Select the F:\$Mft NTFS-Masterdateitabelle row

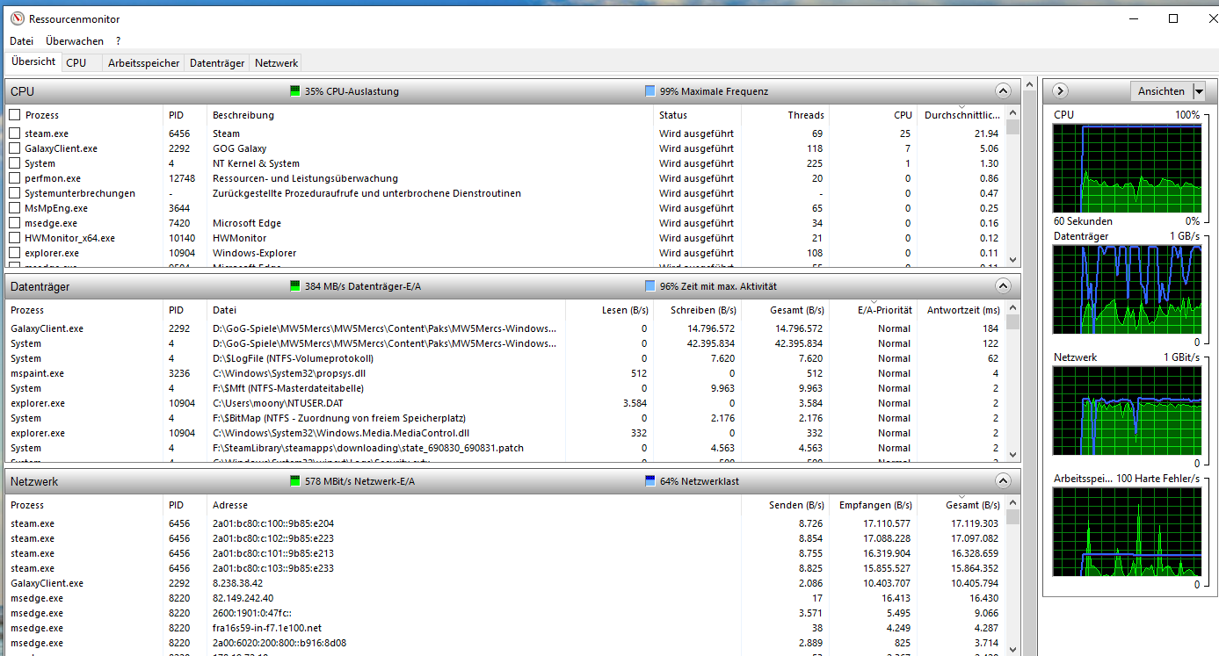pyautogui.click(x=506, y=388)
